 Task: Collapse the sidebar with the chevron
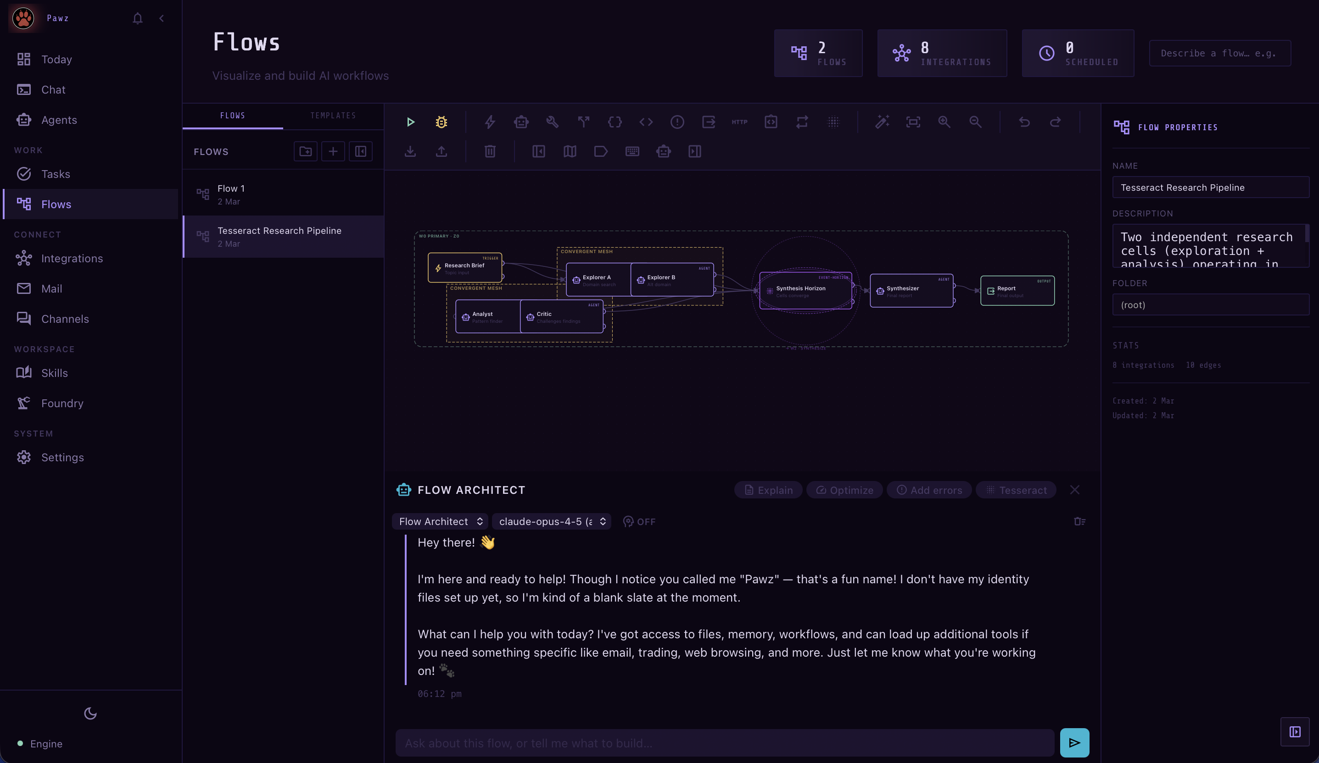tap(162, 18)
